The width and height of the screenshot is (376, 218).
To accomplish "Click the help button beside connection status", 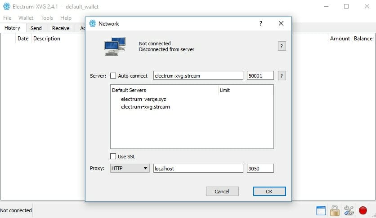I will (x=282, y=46).
